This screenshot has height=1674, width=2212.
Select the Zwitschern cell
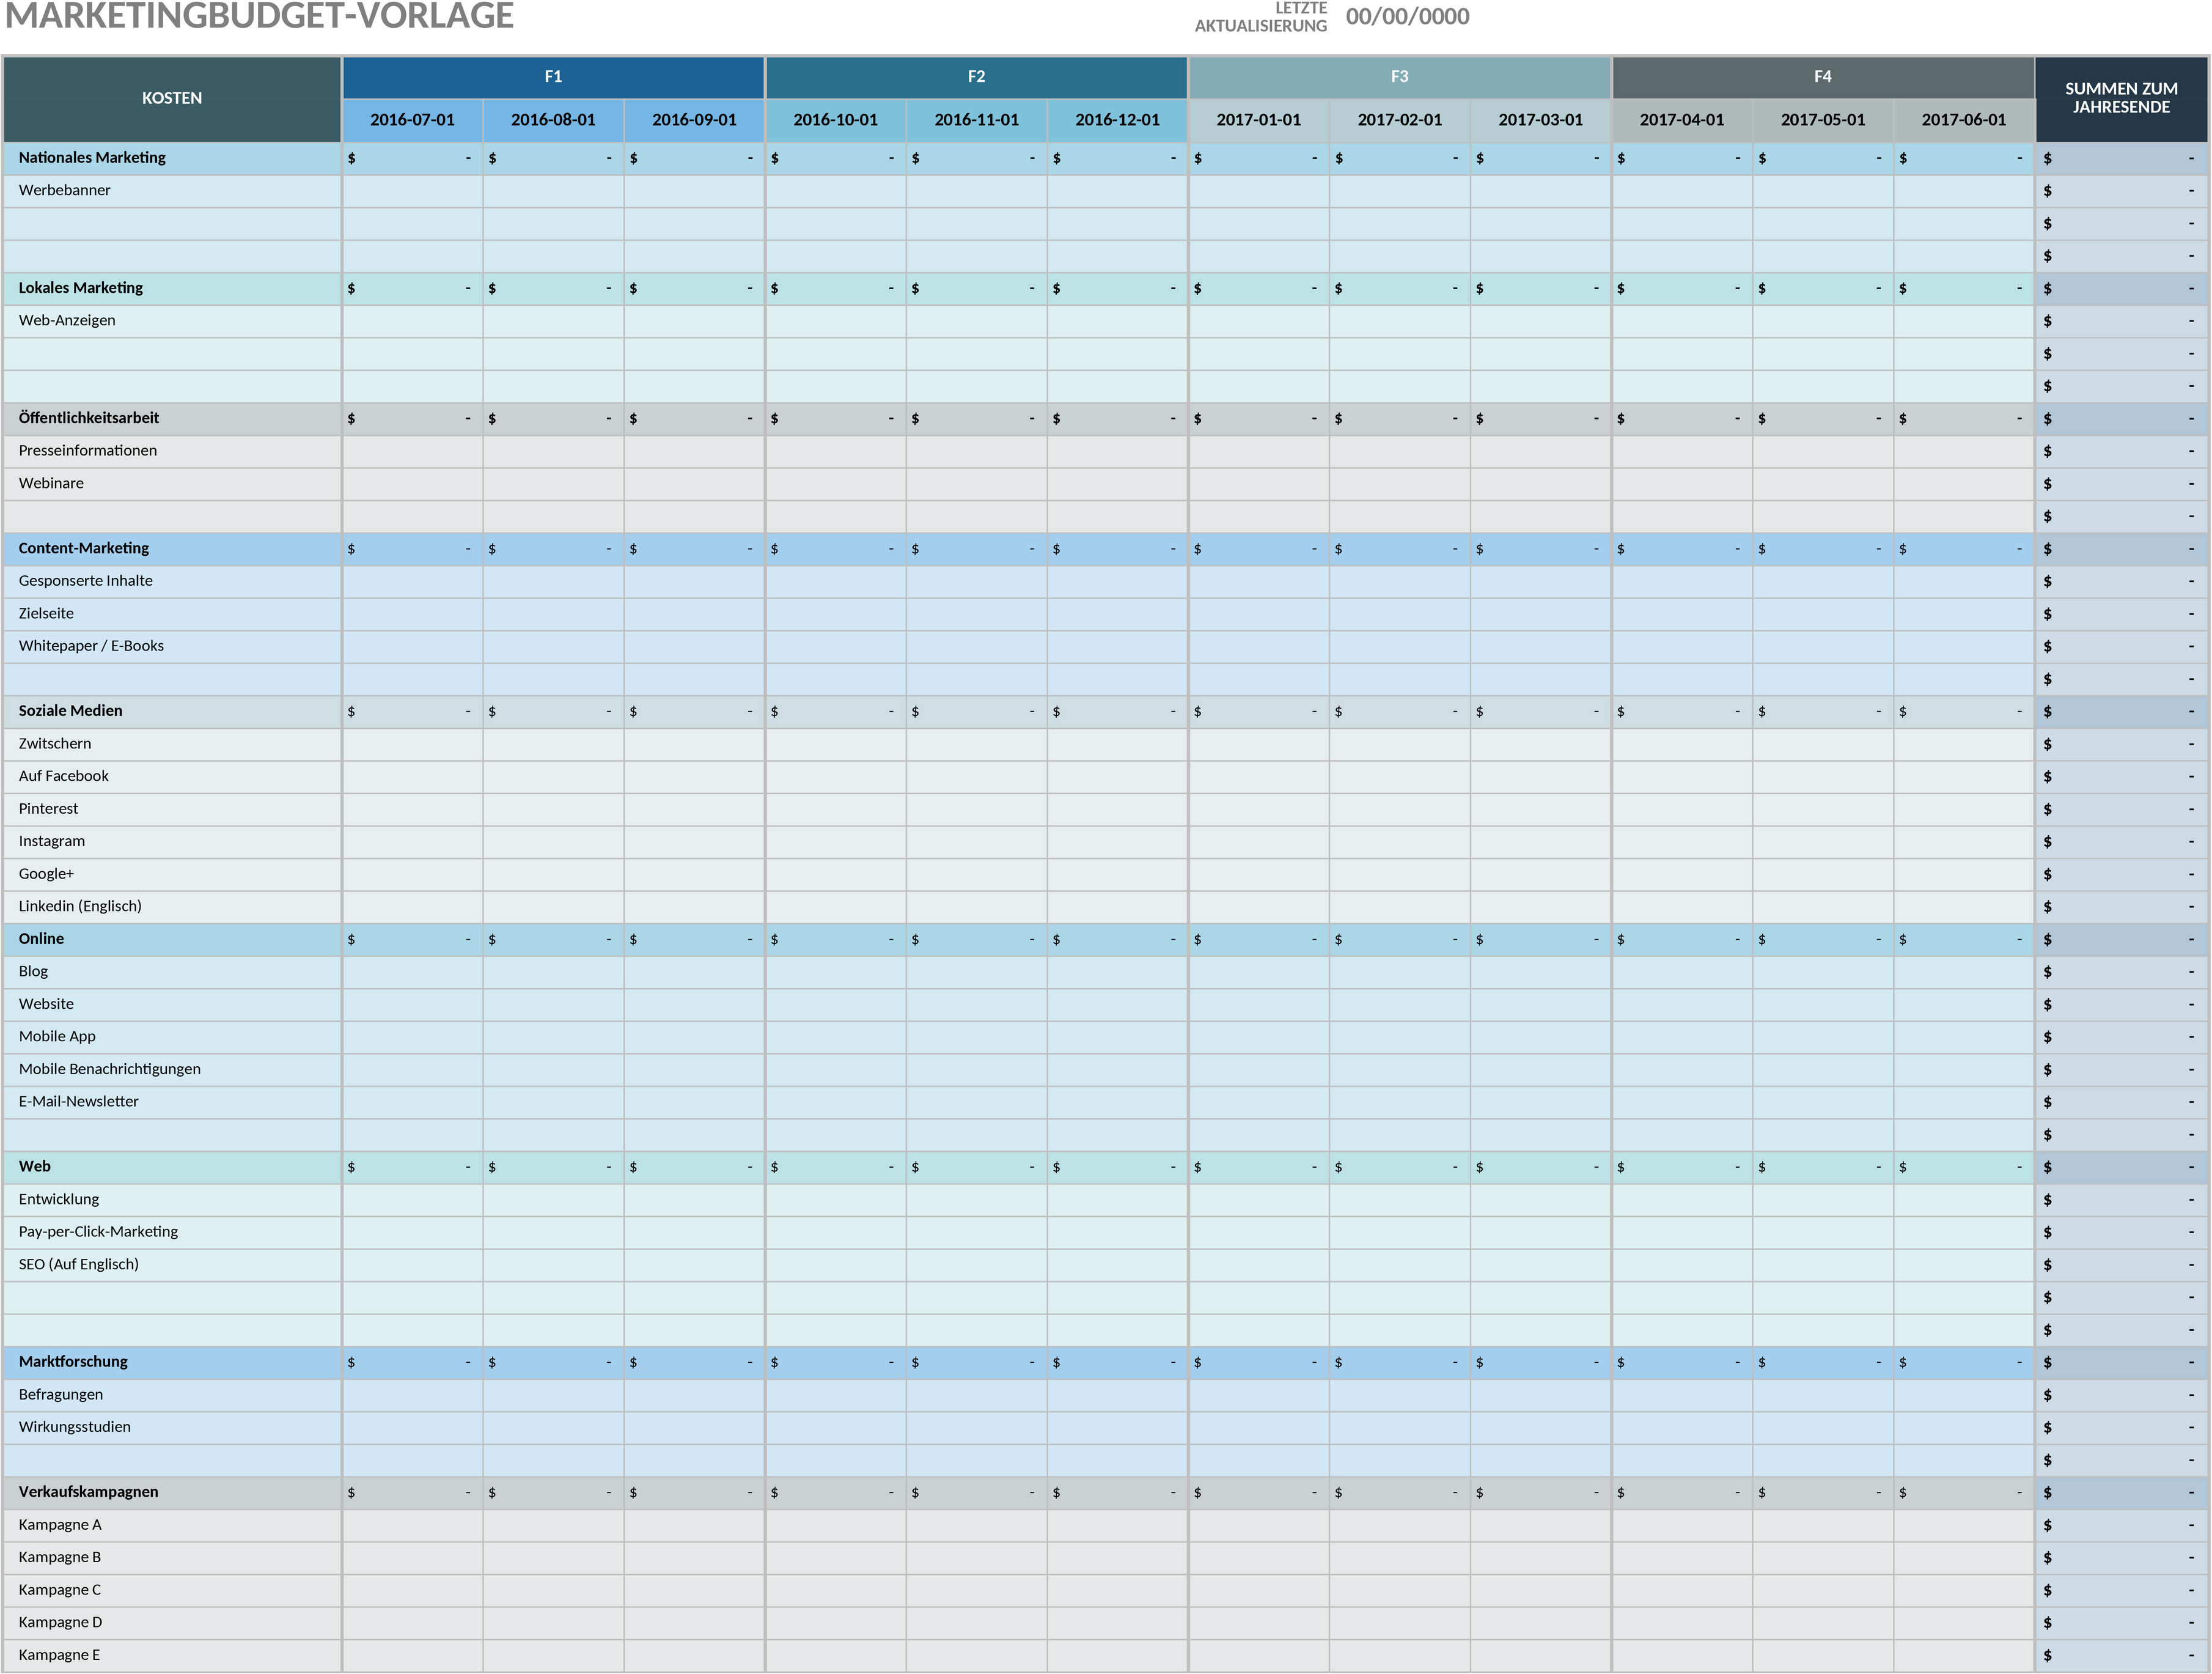pyautogui.click(x=172, y=744)
